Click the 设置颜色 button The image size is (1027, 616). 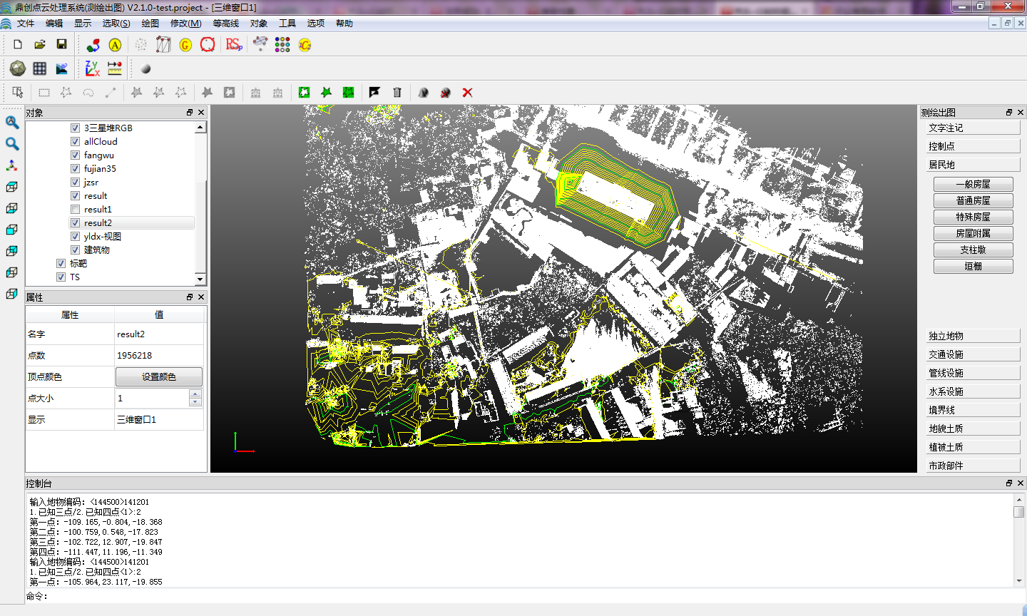click(158, 377)
